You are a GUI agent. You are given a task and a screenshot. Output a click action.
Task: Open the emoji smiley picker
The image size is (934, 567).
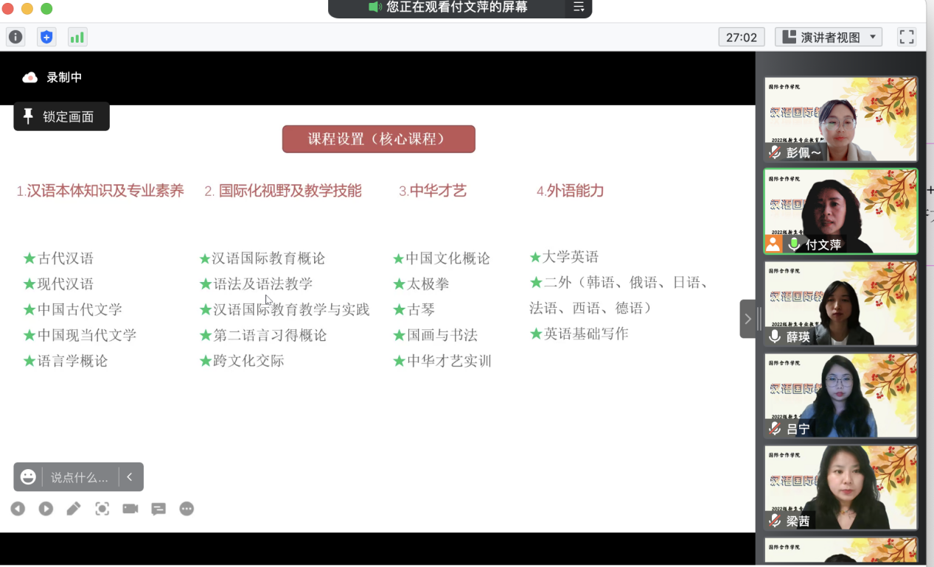28,477
